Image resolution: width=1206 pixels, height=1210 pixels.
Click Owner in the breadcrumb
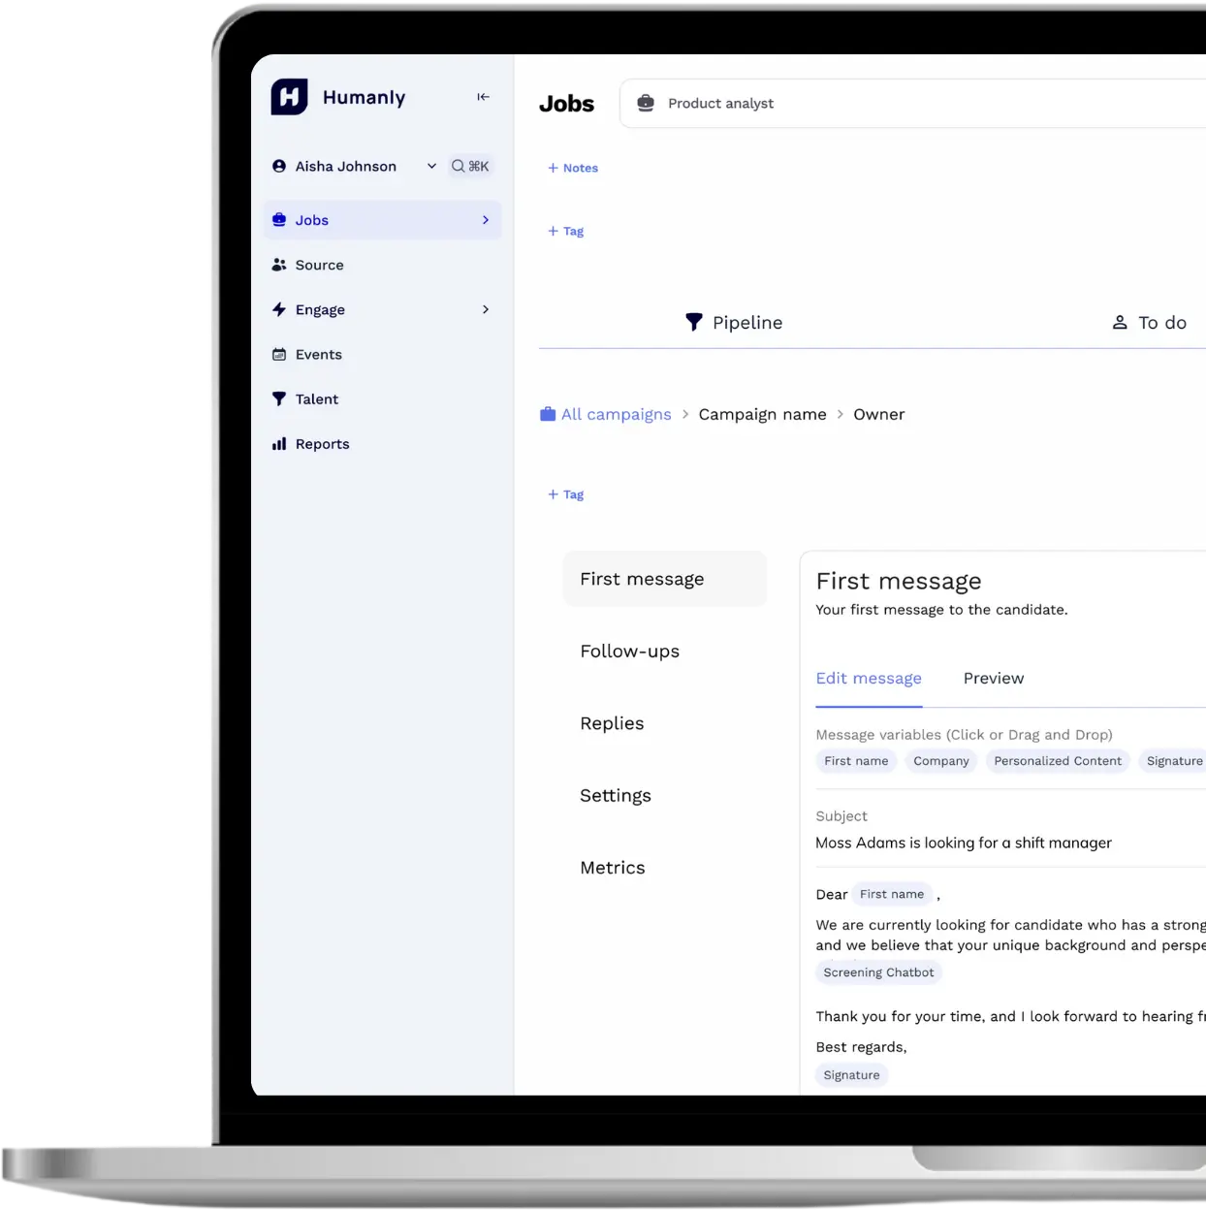(x=878, y=414)
